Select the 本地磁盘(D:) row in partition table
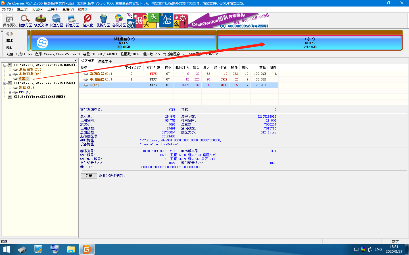This screenshot has height=255, width=409. pyautogui.click(x=179, y=79)
